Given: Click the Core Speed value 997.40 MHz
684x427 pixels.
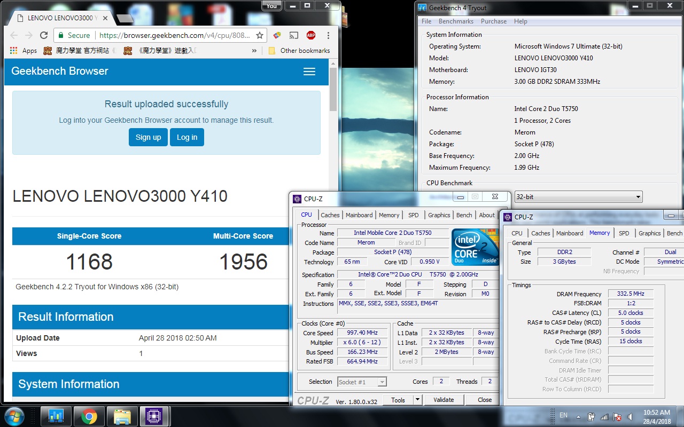Looking at the screenshot, I should [362, 333].
